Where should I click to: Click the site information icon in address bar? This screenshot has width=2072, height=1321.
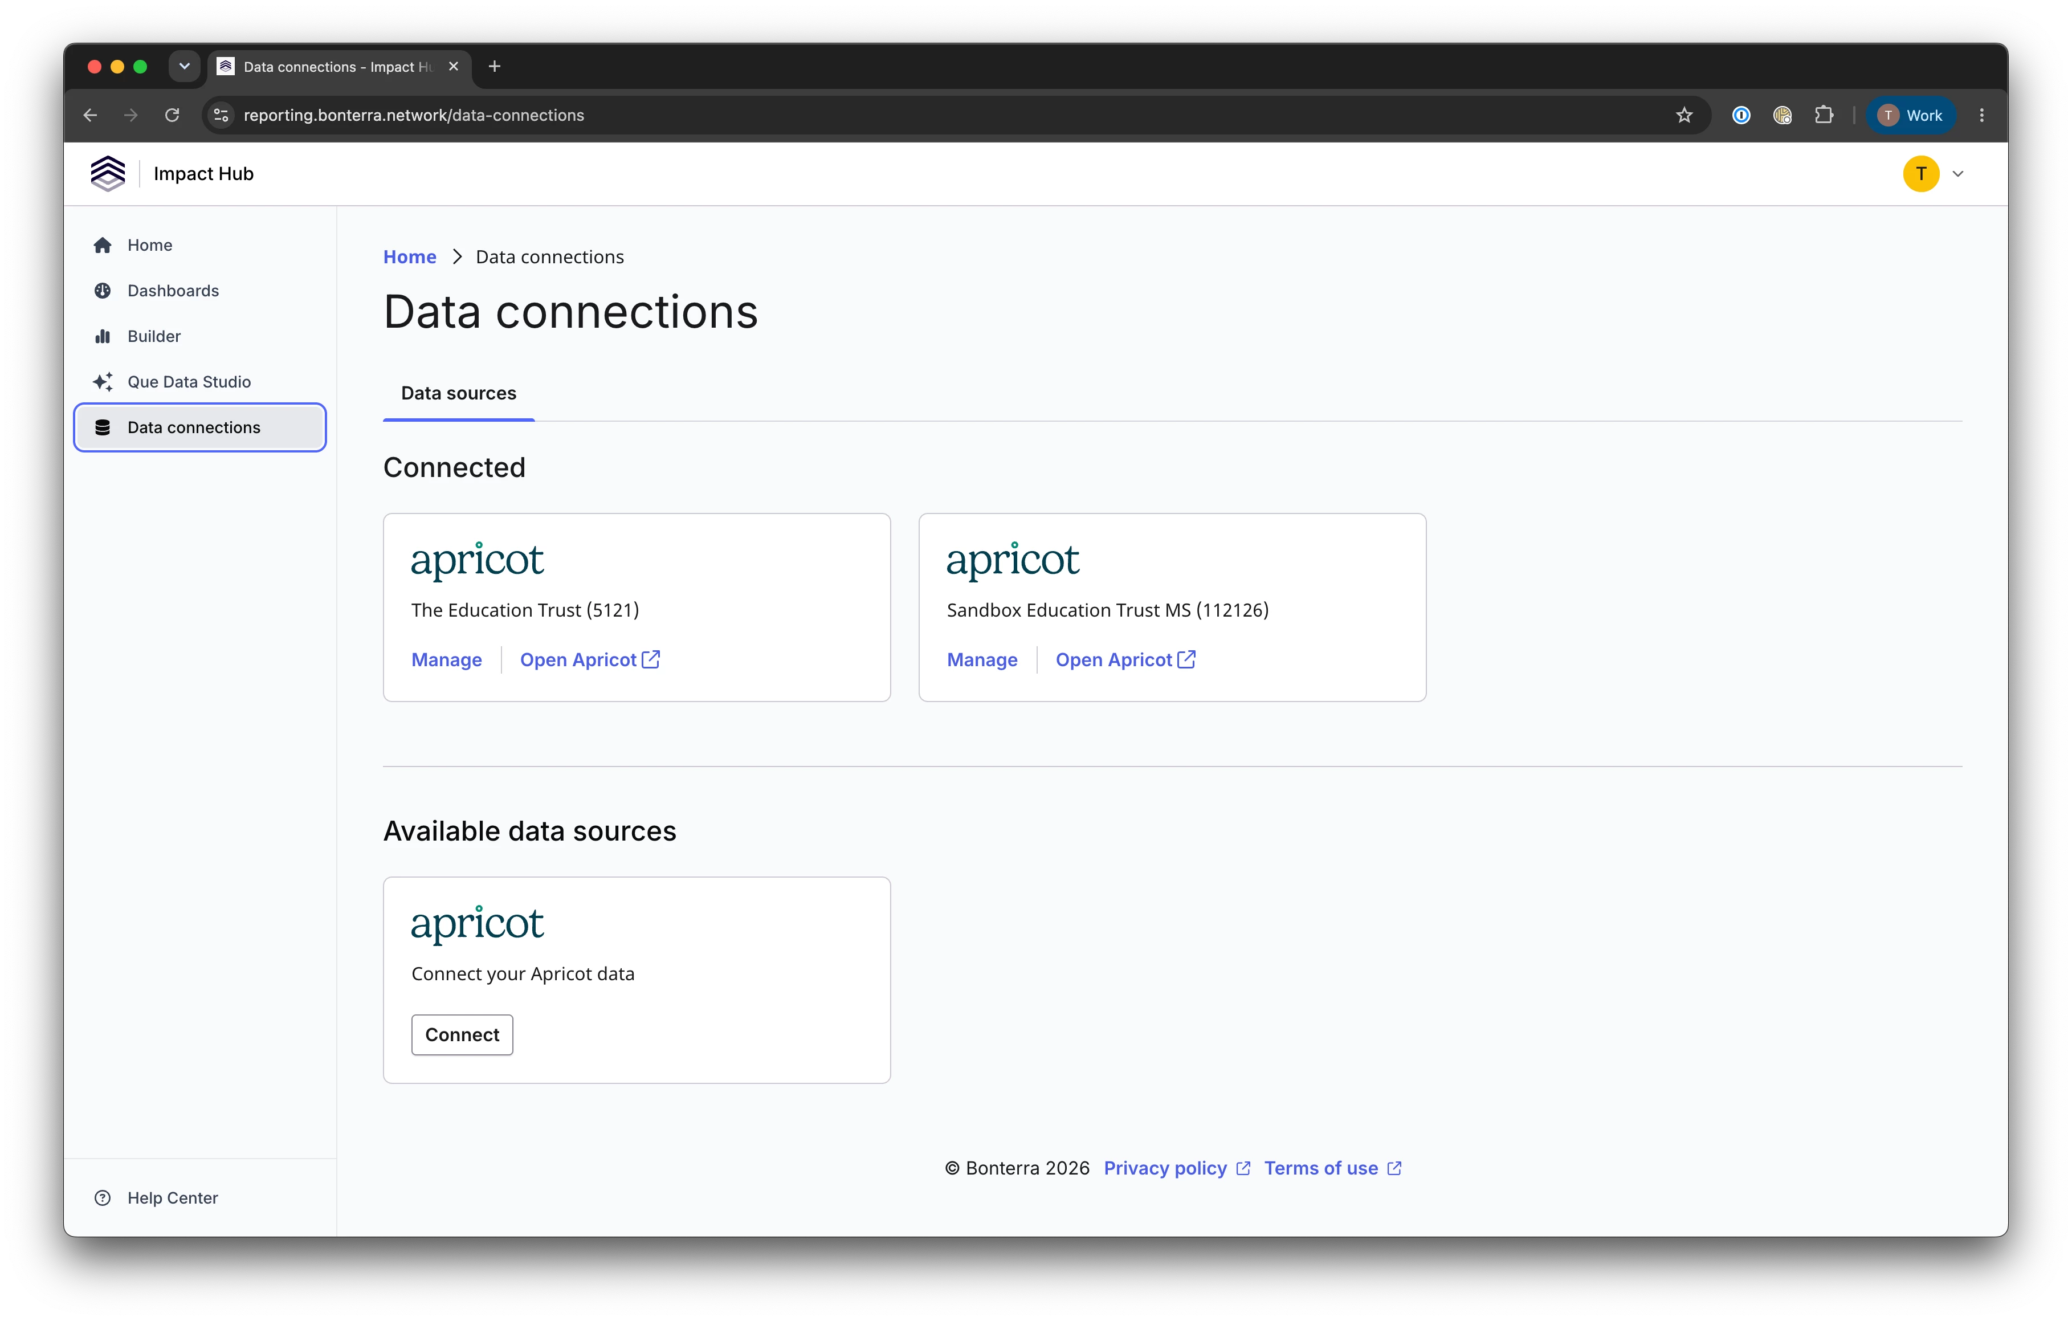(221, 115)
